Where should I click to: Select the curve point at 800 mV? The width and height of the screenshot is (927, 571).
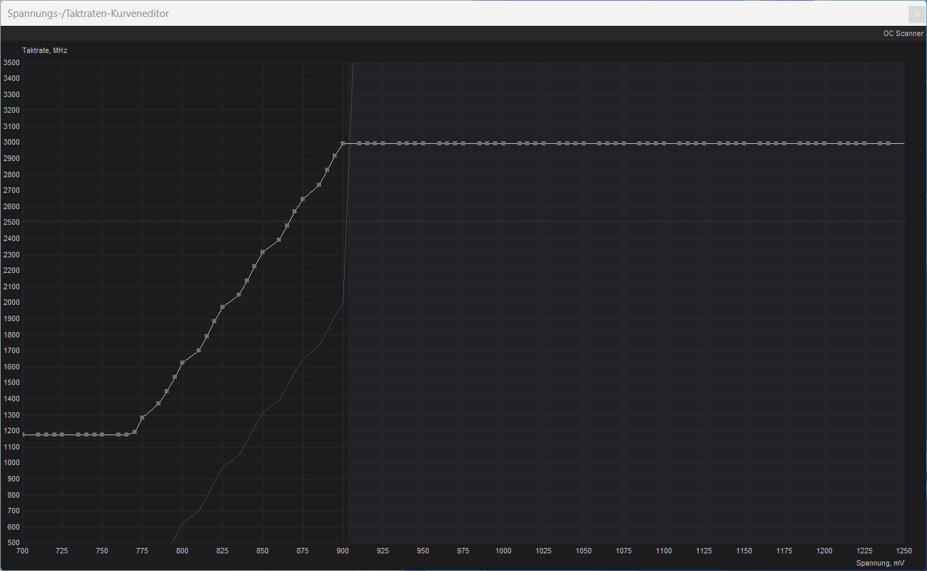tap(182, 363)
